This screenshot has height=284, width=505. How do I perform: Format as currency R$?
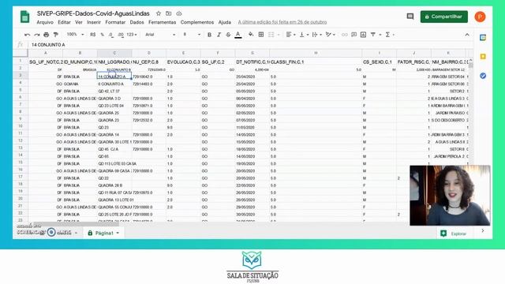[x=93, y=35]
